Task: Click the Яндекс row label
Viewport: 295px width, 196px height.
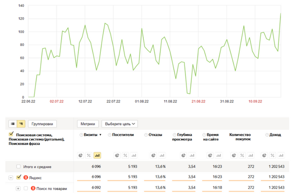Action: 35,178
